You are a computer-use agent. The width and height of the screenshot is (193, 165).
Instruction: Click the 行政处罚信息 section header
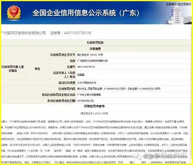(x=95, y=43)
